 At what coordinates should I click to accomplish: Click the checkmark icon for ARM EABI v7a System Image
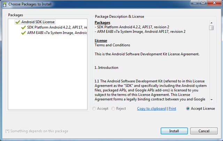[x=23, y=33]
